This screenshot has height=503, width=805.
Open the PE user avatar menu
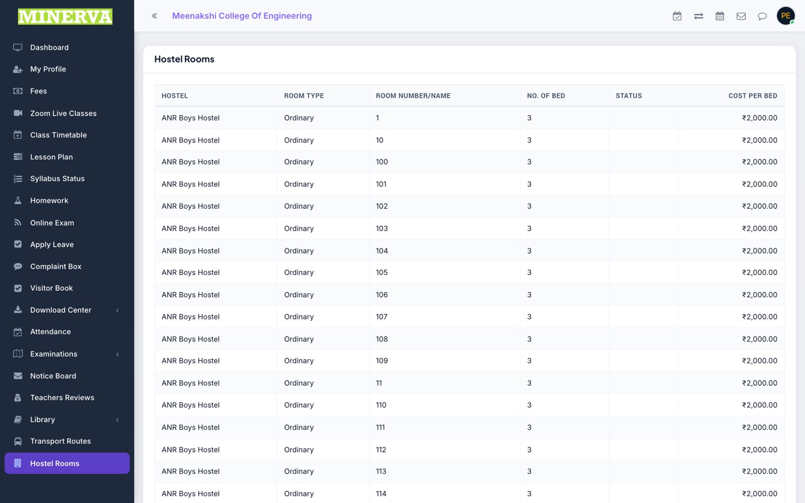coord(786,16)
